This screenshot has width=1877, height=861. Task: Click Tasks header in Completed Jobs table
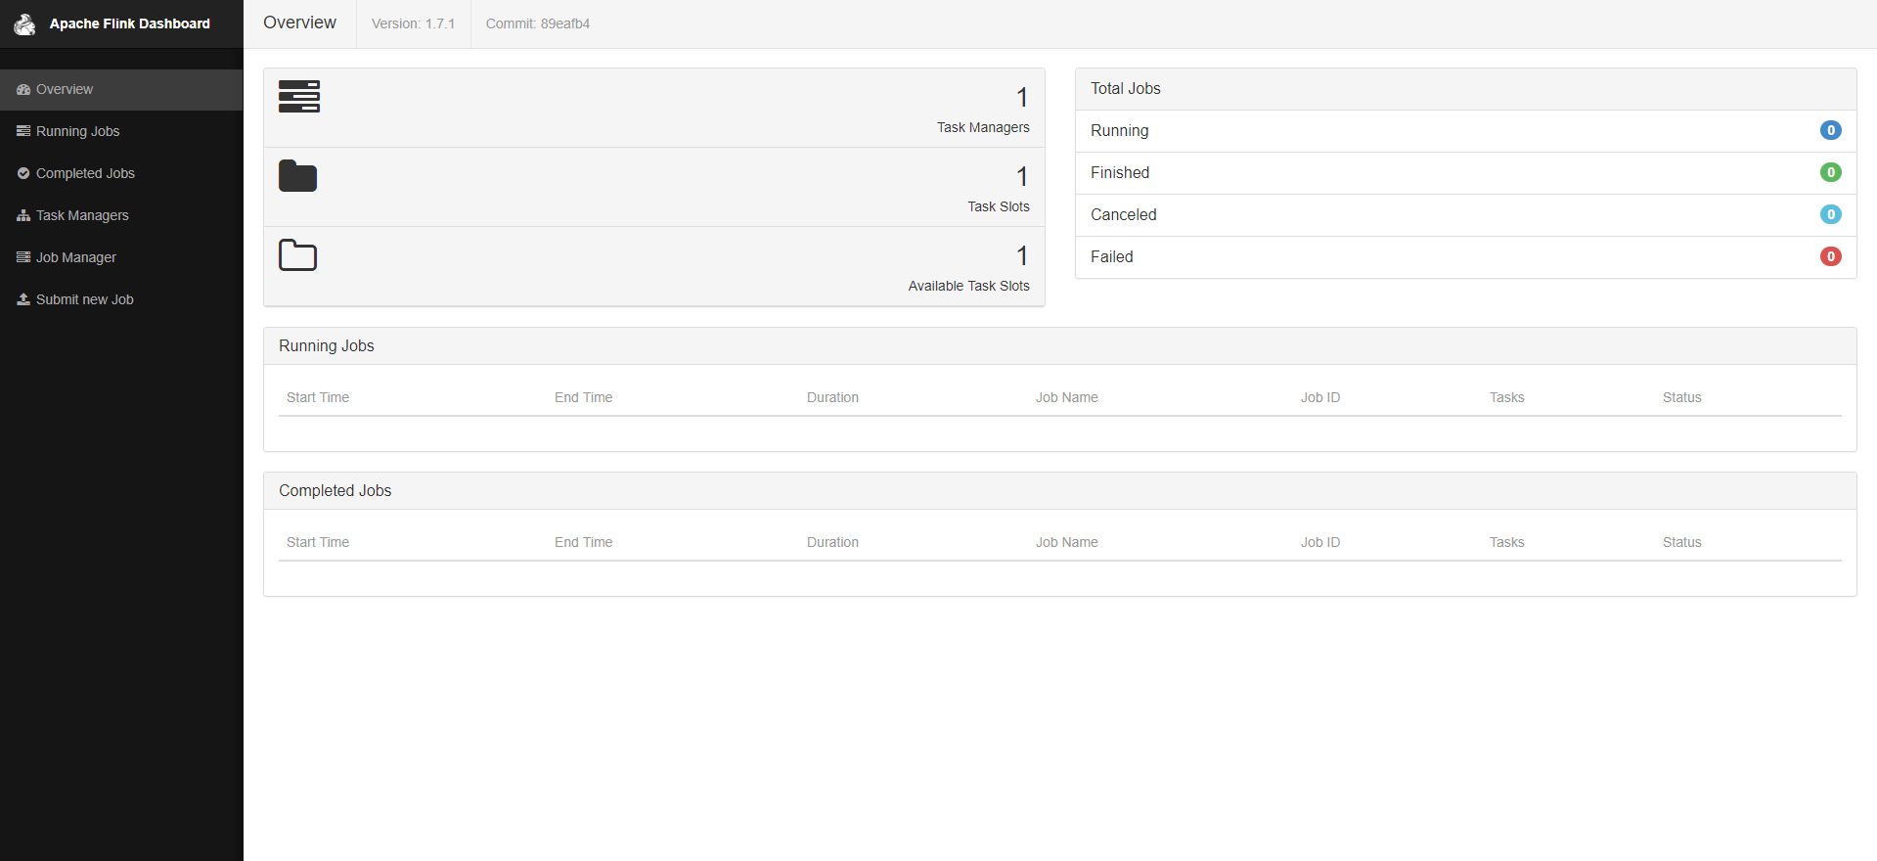[1506, 542]
